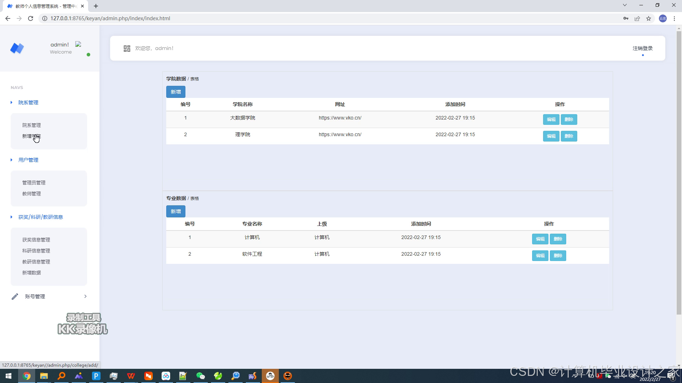Open the blue P app in taskbar
The width and height of the screenshot is (682, 383).
(x=96, y=376)
